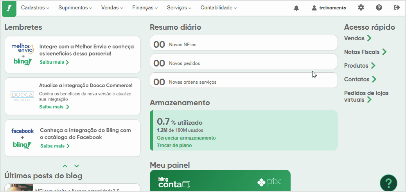Open the Novas ordens serviços card
The height and width of the screenshot is (192, 406).
pyautogui.click(x=244, y=80)
